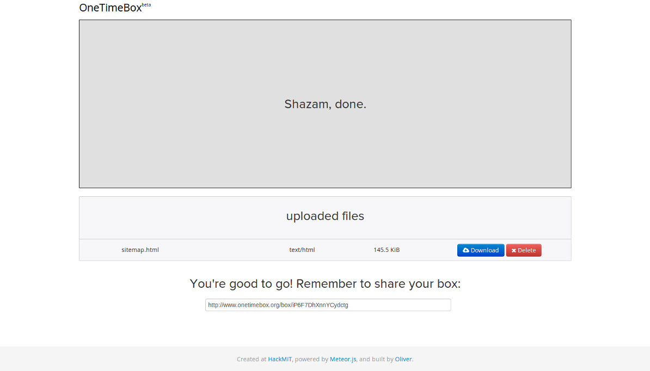Click the beta superscript label
This screenshot has height=371, width=650.
coord(146,5)
